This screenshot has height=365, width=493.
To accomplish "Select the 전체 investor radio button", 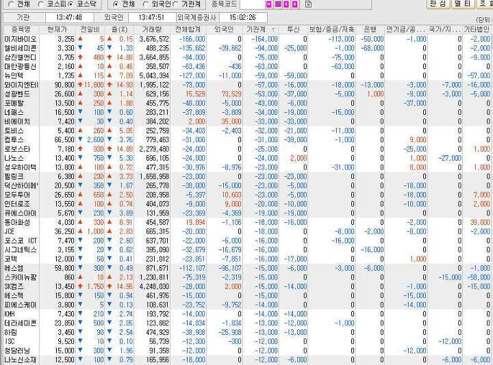I will [x=116, y=4].
